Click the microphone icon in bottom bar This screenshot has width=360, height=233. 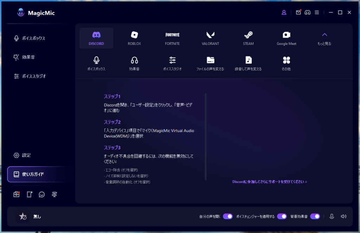[332, 216]
